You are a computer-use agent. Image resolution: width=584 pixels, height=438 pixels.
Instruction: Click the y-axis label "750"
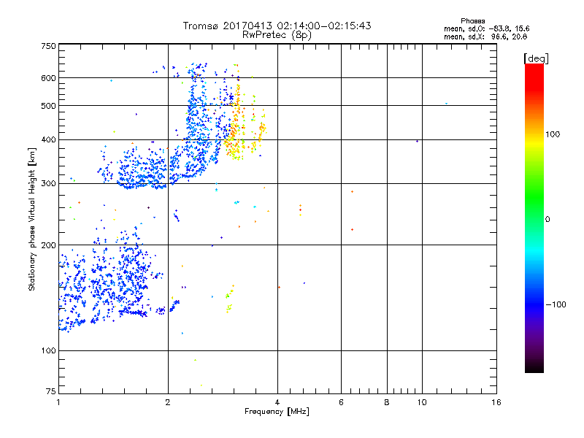coord(48,46)
